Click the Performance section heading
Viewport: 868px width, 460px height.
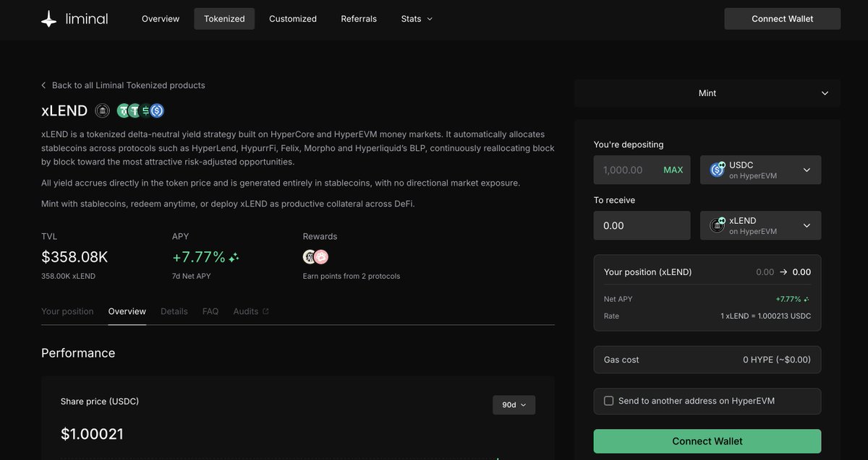[x=78, y=353]
